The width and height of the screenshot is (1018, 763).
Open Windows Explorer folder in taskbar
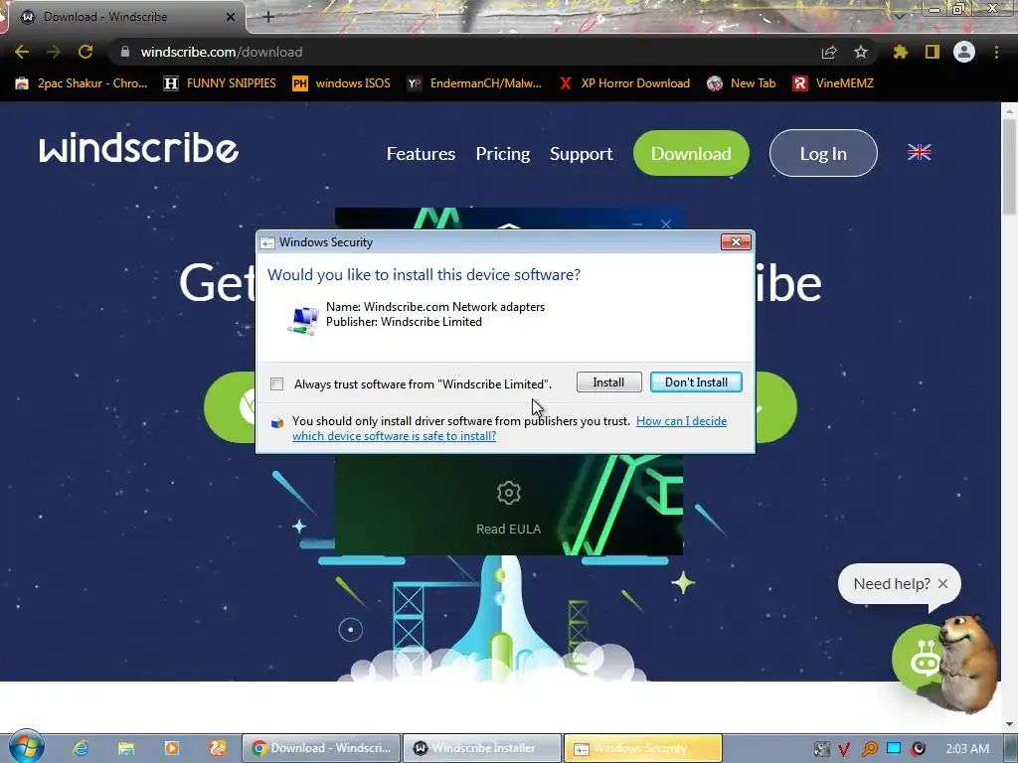(126, 748)
